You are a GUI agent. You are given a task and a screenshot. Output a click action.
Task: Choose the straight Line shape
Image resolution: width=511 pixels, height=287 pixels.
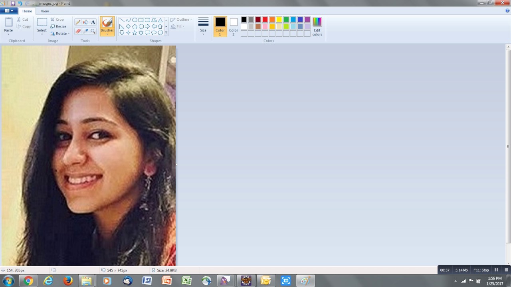122,20
